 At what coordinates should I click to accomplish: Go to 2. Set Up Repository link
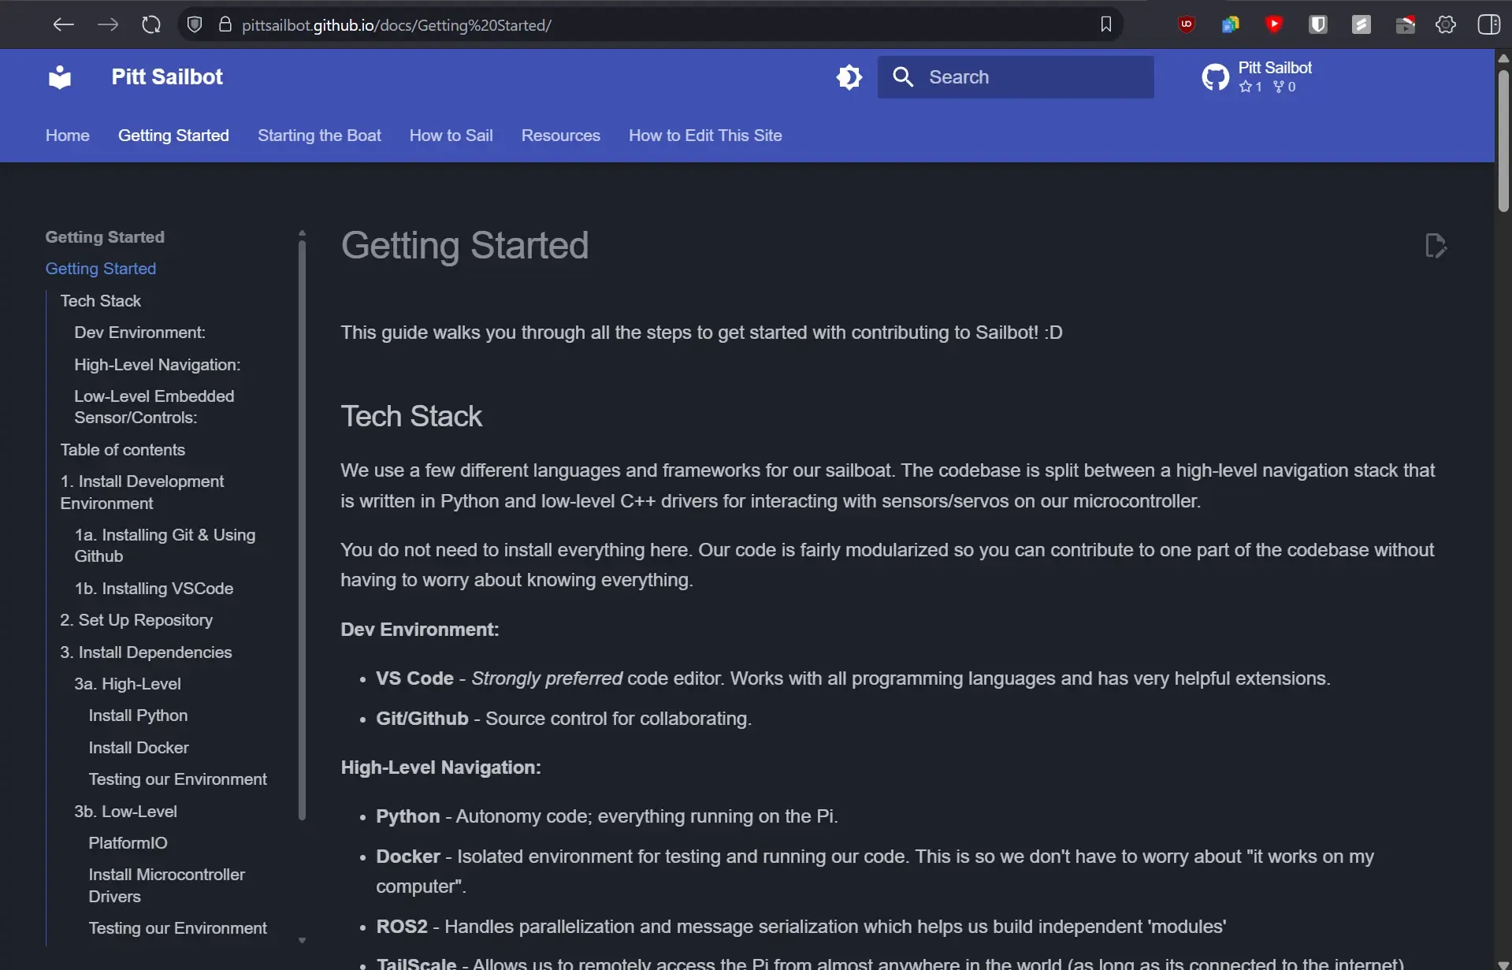[136, 620]
